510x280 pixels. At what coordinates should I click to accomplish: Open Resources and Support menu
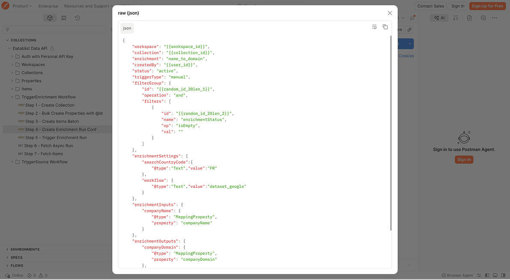(x=89, y=6)
